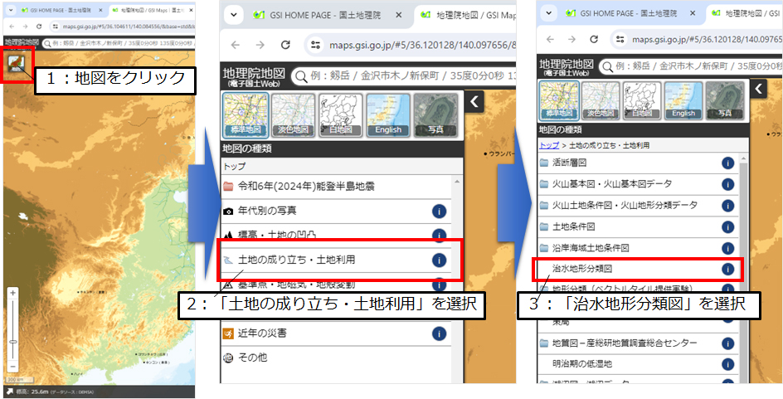The image size is (783, 399).
Task: Click the zoom slider handle on the left map
Action: [13, 342]
